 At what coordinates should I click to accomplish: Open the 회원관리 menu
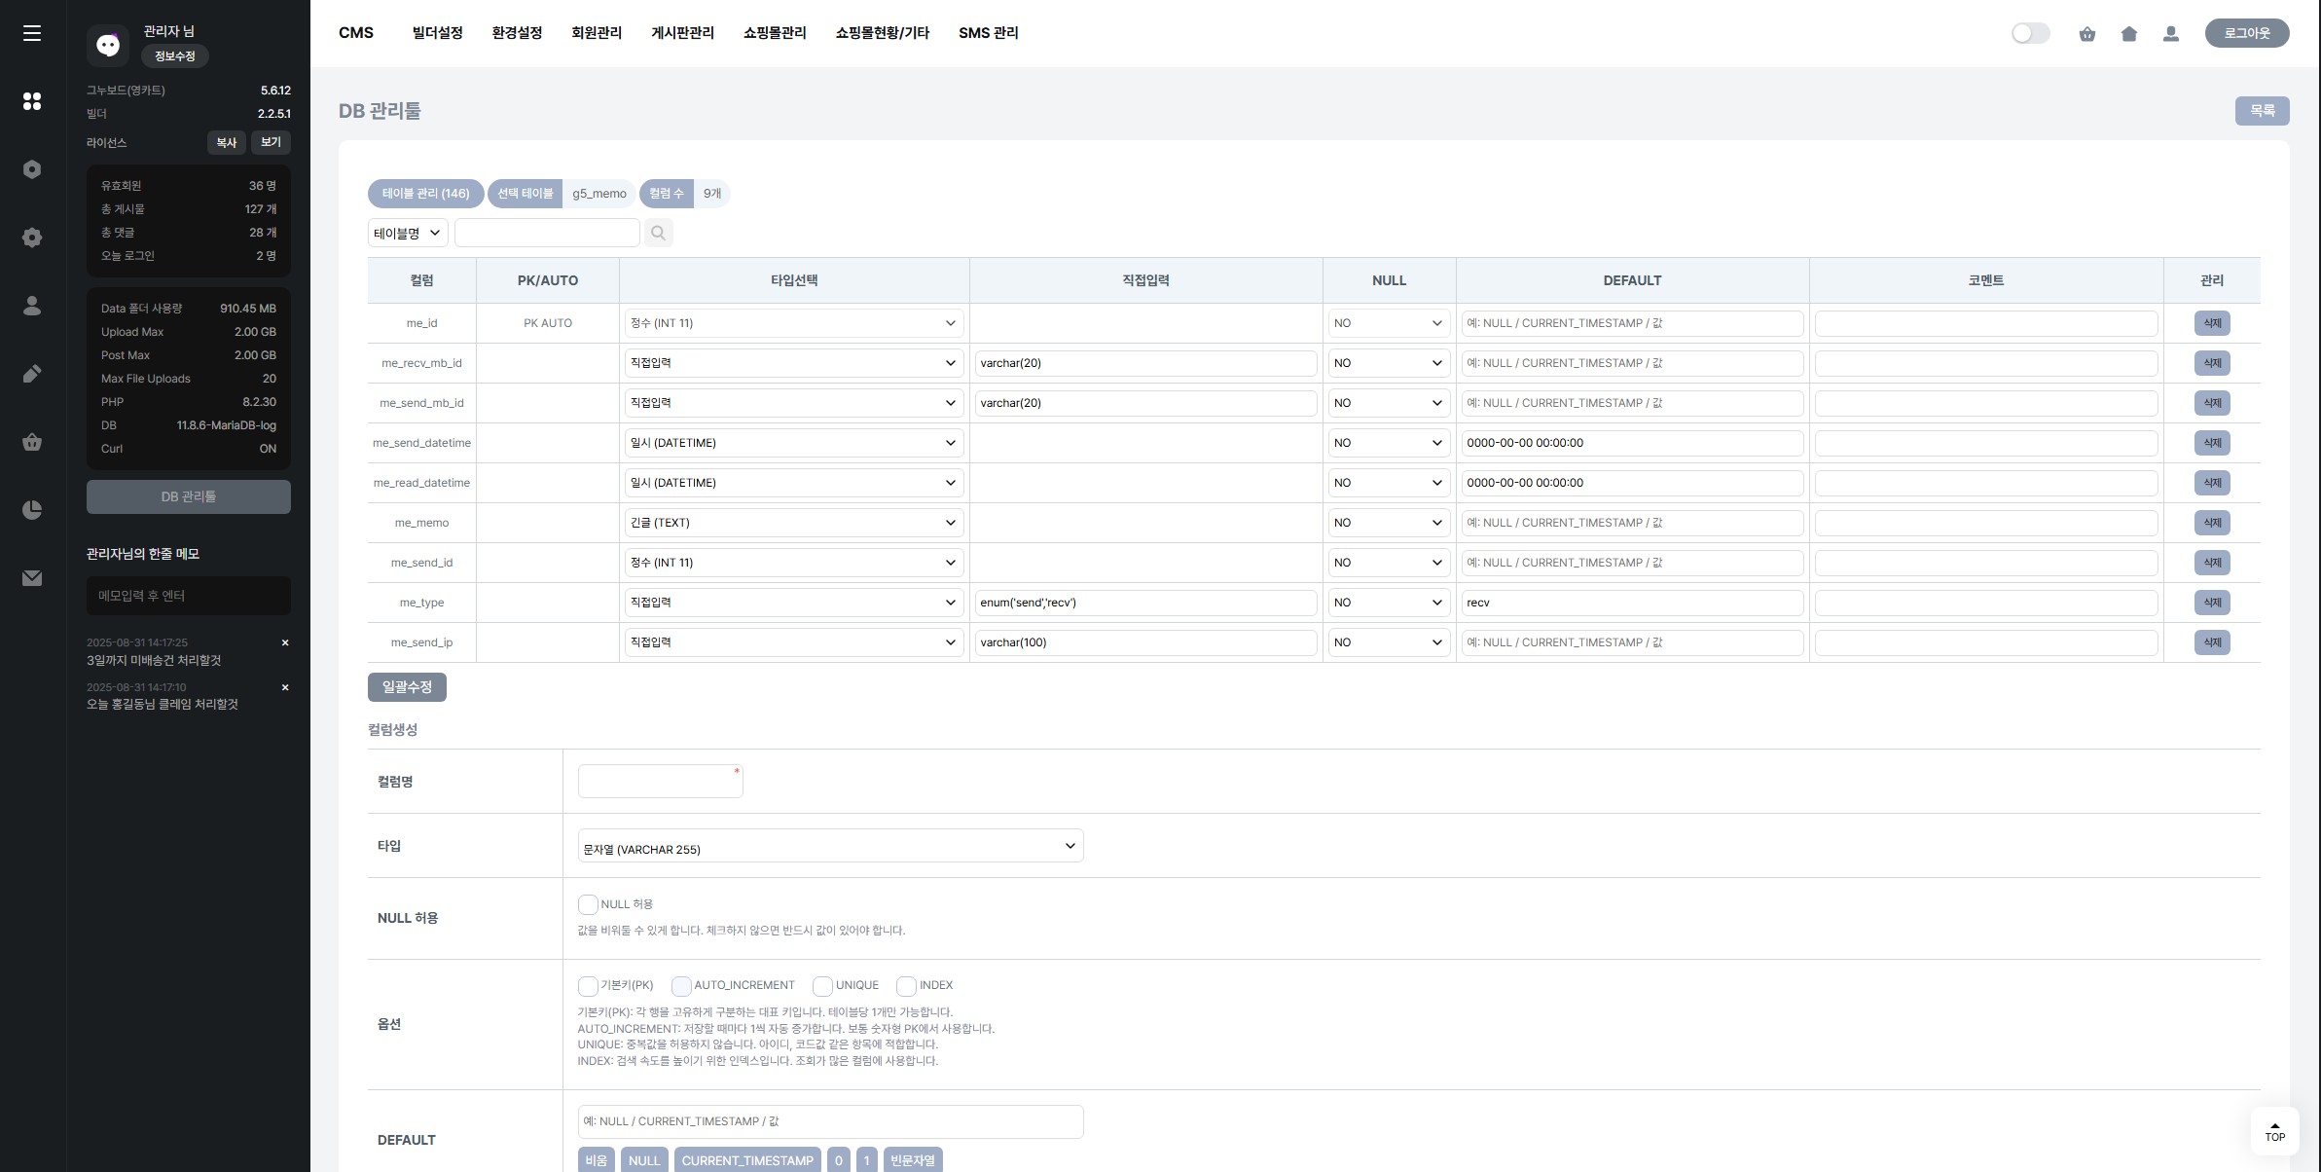tap(596, 33)
